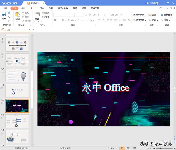Screen dimensions: 176x150
Task: Click the zoom slider handle
Action: click(x=161, y=148)
